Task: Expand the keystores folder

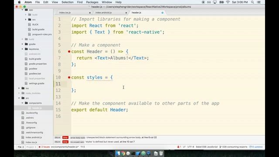Action: (22, 49)
